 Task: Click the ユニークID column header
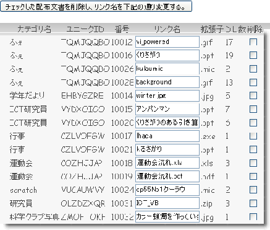(85, 29)
